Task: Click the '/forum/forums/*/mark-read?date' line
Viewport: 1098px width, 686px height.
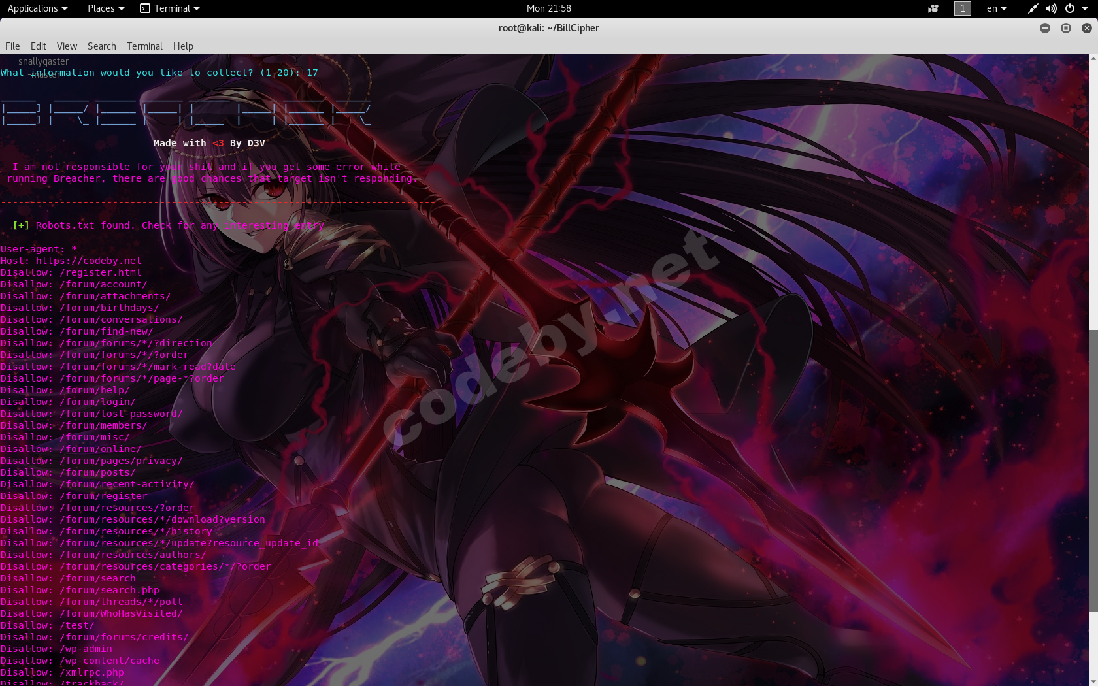Action: [x=118, y=367]
